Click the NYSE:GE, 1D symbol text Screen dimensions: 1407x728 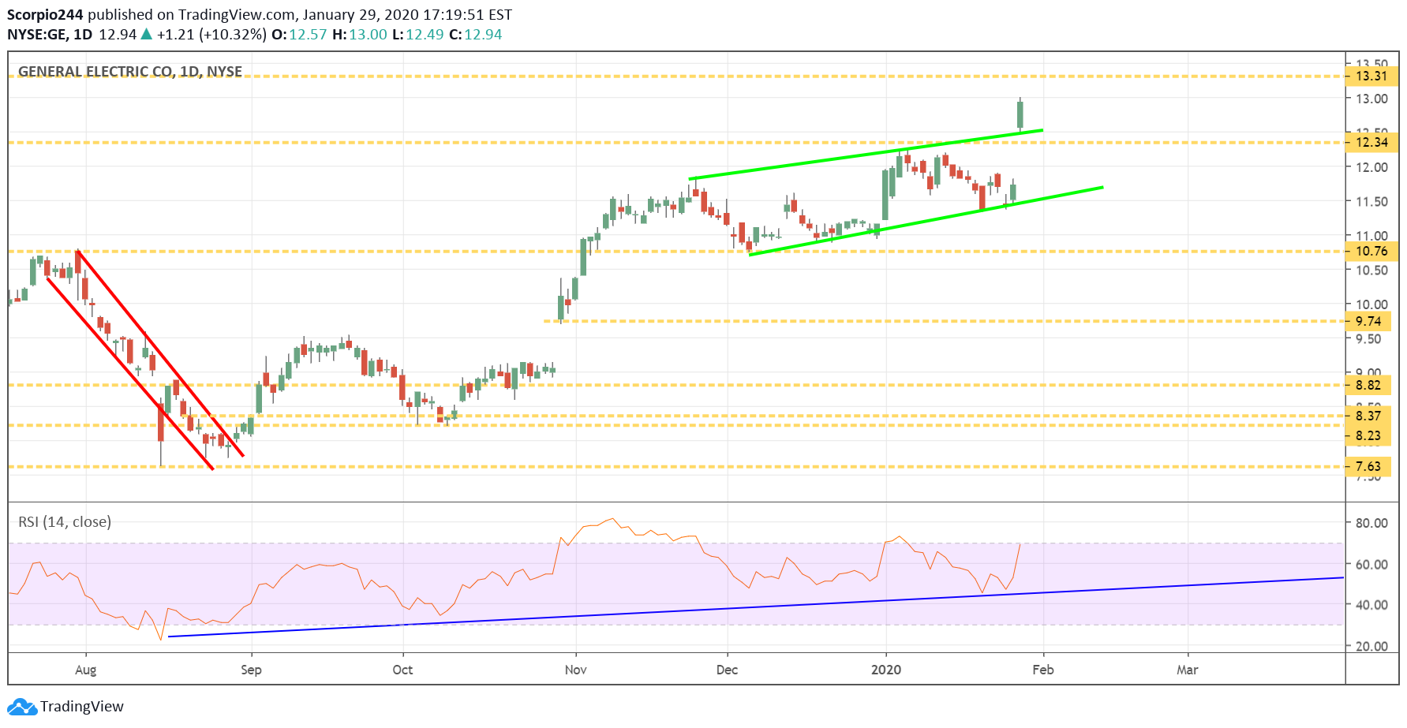50,35
